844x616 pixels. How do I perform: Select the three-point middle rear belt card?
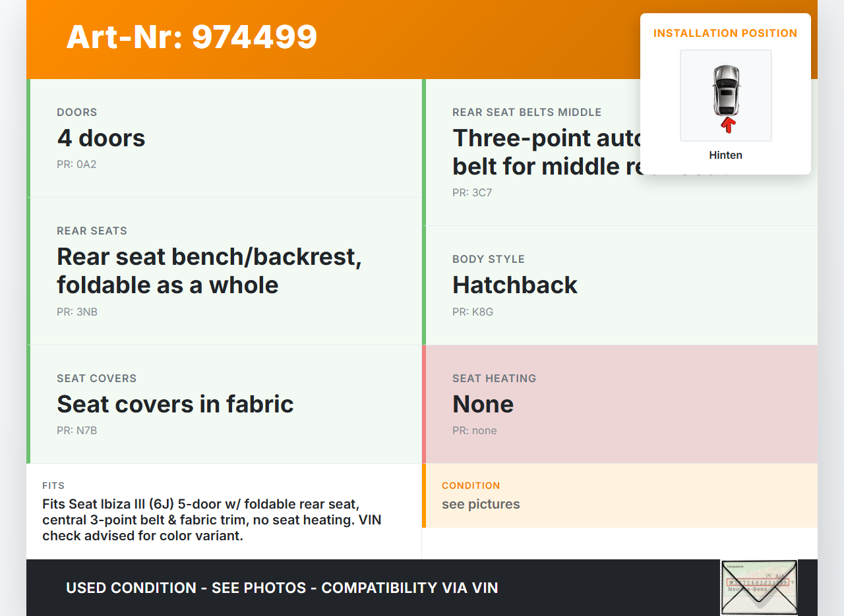point(541,153)
